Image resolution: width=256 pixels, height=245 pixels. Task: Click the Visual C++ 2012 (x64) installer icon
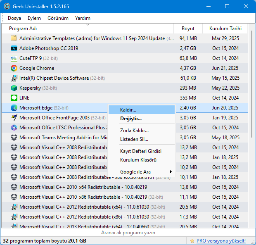14,207
